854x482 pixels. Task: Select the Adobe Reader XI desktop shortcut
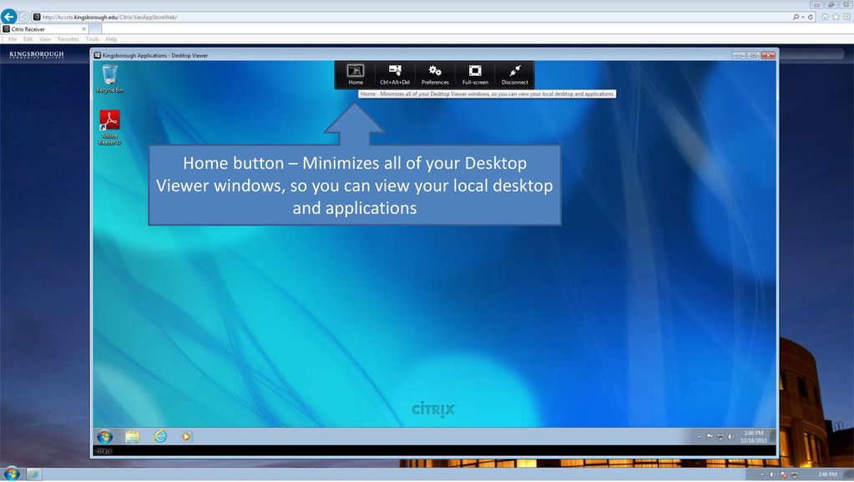[x=109, y=128]
